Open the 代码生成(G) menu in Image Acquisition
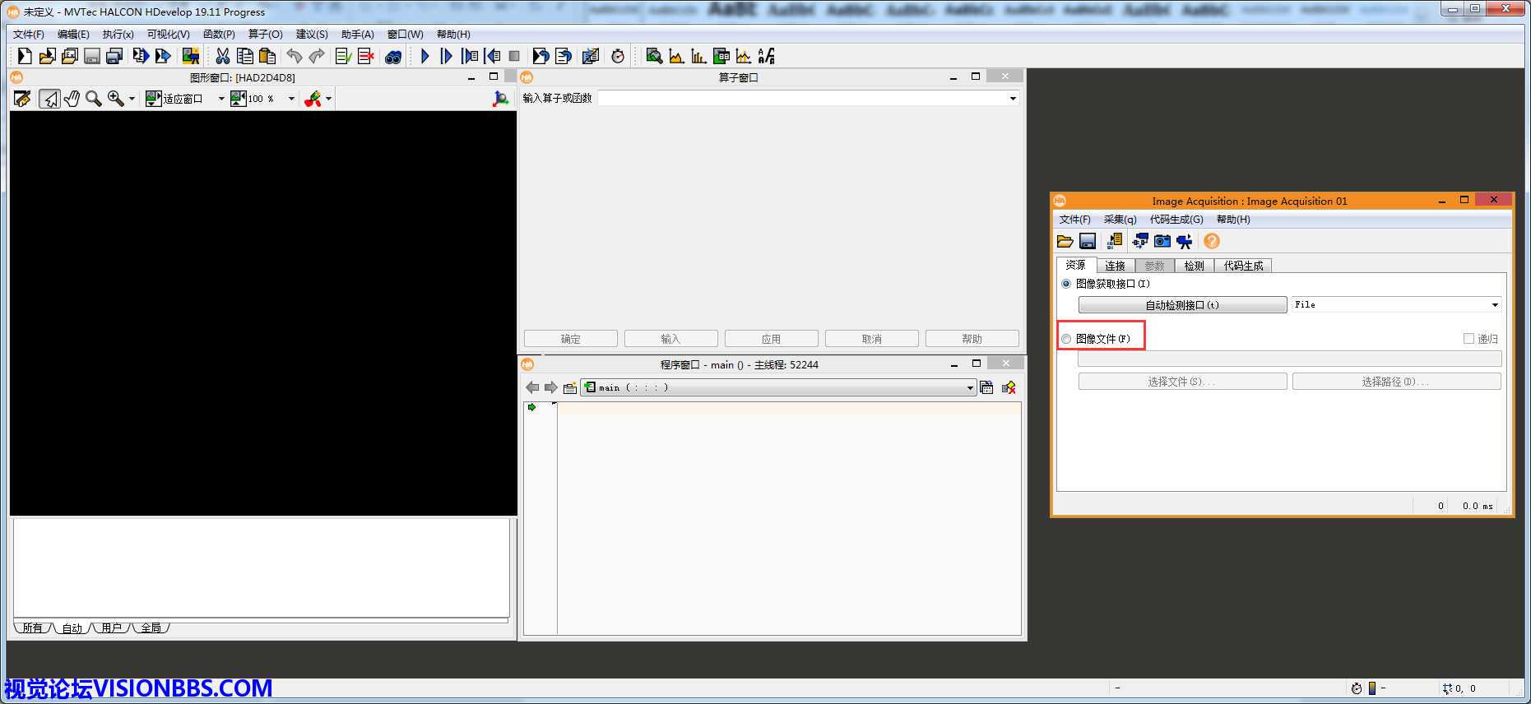This screenshot has width=1531, height=704. pyautogui.click(x=1176, y=220)
